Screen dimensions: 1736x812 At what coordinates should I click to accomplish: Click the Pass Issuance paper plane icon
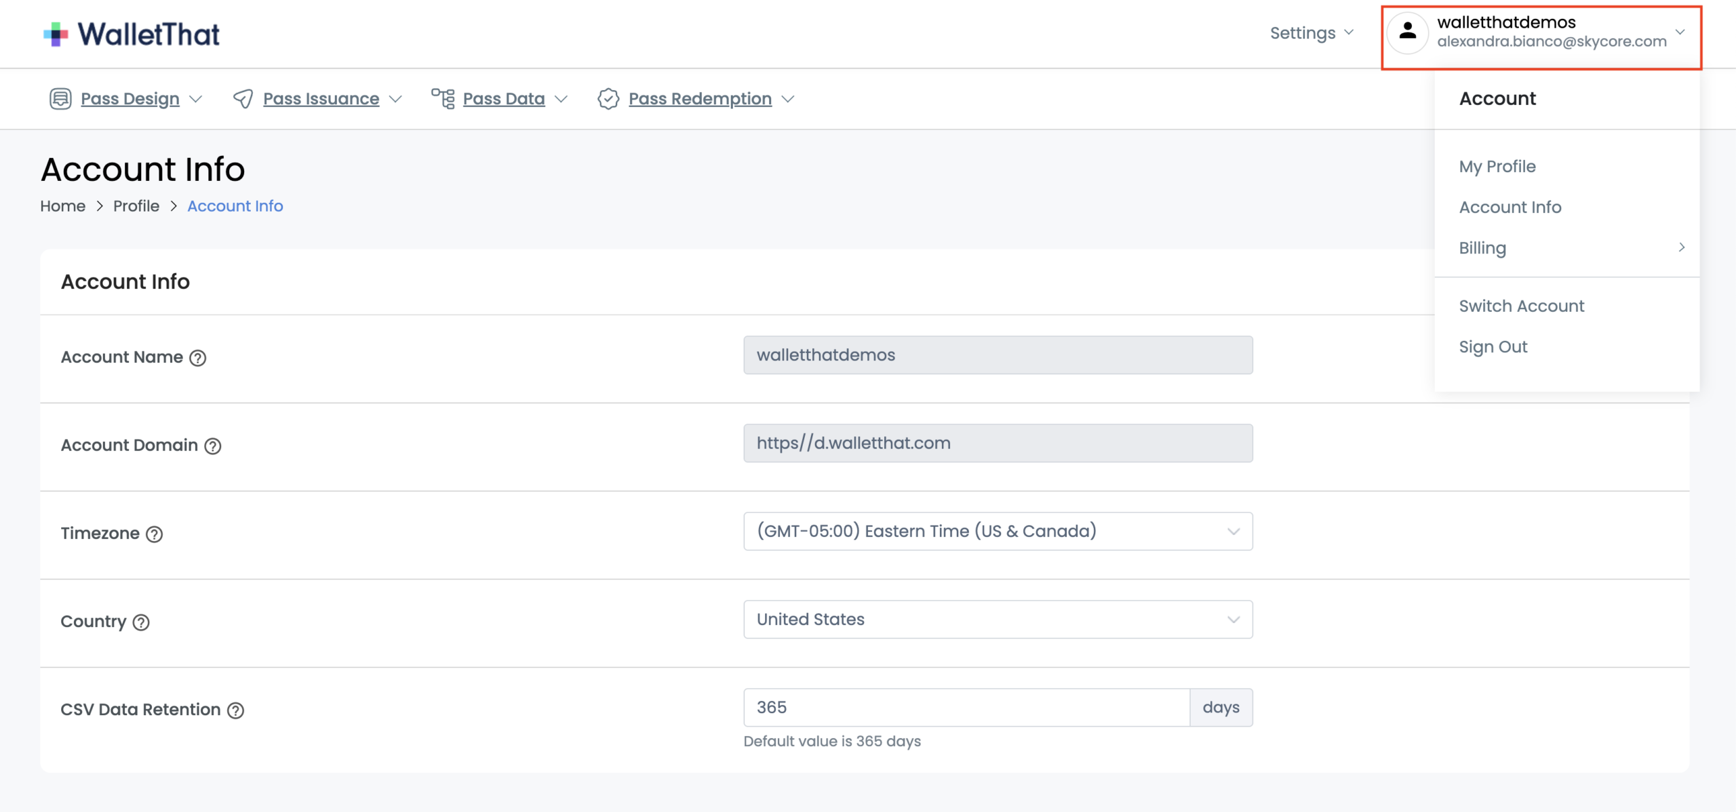click(x=243, y=99)
